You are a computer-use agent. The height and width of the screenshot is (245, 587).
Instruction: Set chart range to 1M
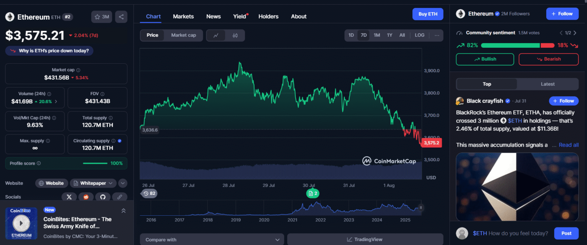[377, 35]
